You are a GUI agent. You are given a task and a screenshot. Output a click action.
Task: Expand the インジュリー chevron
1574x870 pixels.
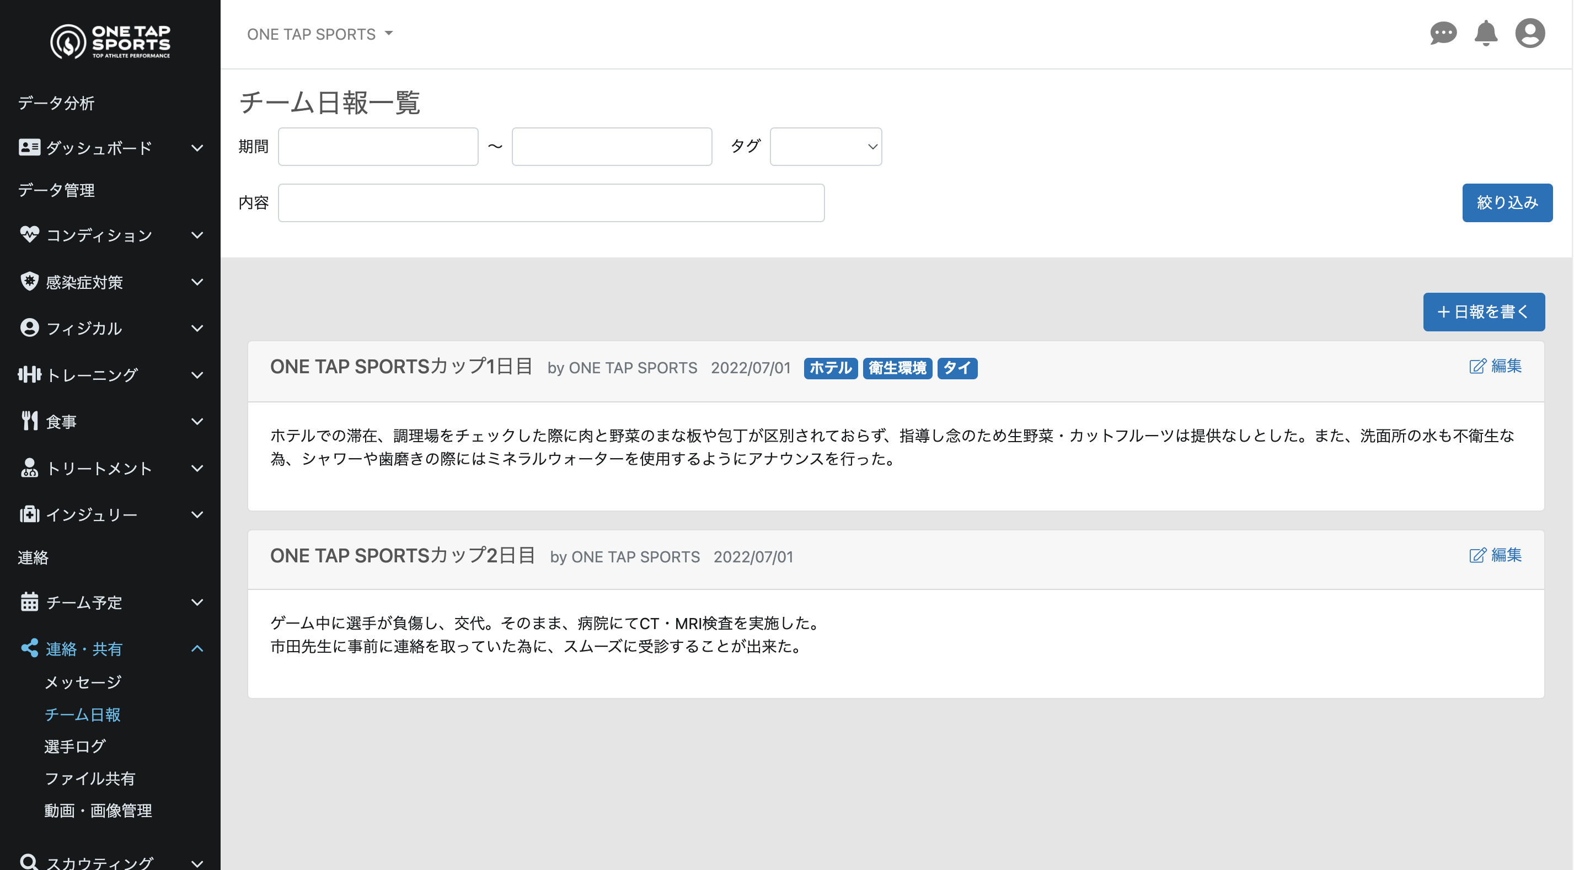pyautogui.click(x=197, y=514)
